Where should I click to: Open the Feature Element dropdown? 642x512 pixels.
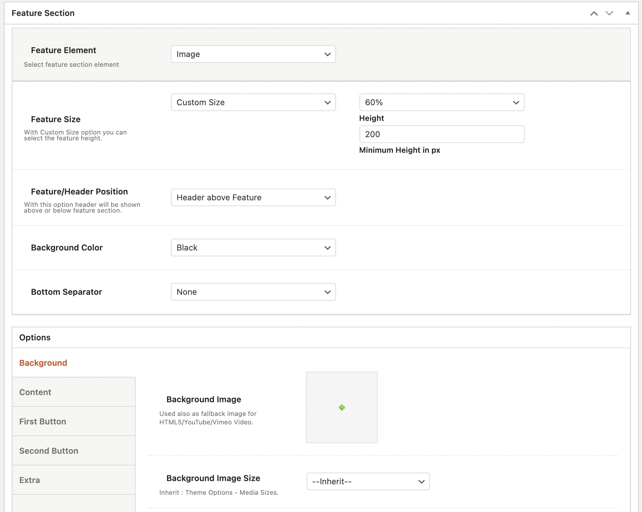coord(253,54)
